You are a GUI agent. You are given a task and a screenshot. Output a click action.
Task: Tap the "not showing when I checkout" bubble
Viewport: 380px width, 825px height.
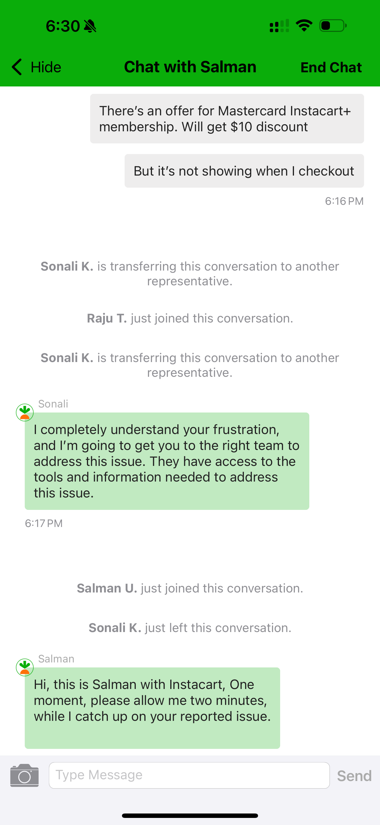click(x=244, y=171)
